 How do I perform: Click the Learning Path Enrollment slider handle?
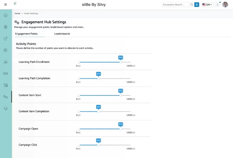[x=121, y=62]
